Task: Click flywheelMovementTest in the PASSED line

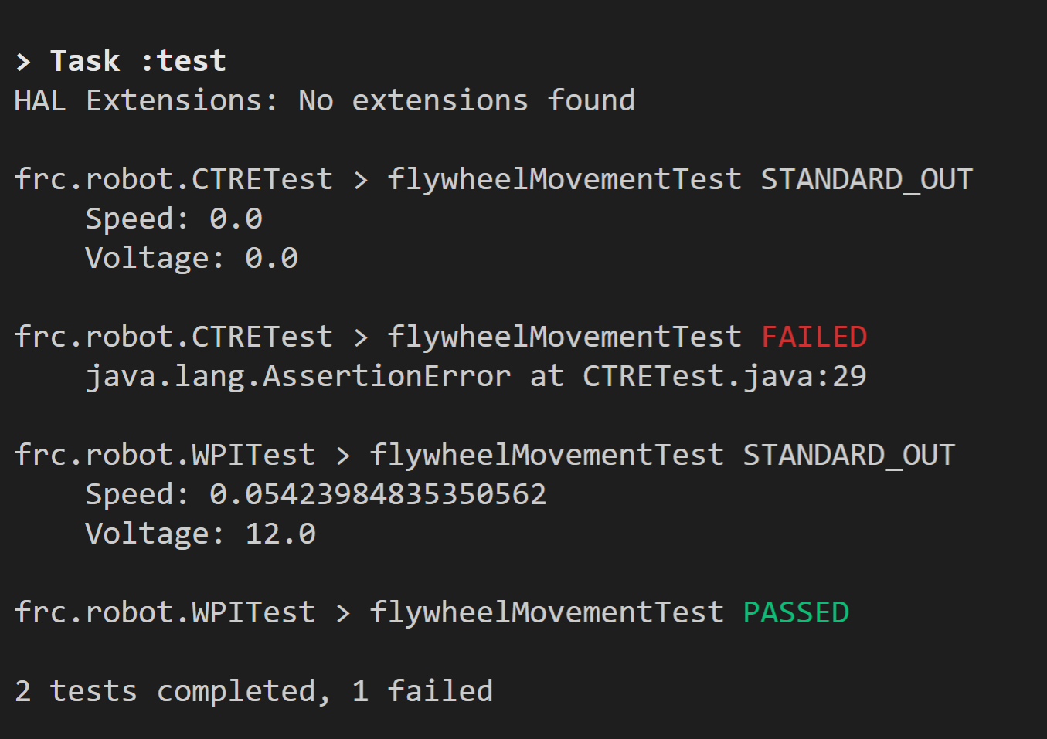Action: click(546, 612)
